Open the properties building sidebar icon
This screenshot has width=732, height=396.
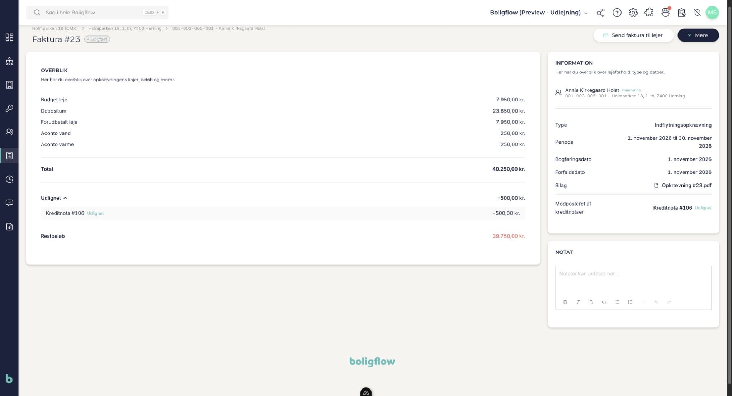(x=9, y=85)
